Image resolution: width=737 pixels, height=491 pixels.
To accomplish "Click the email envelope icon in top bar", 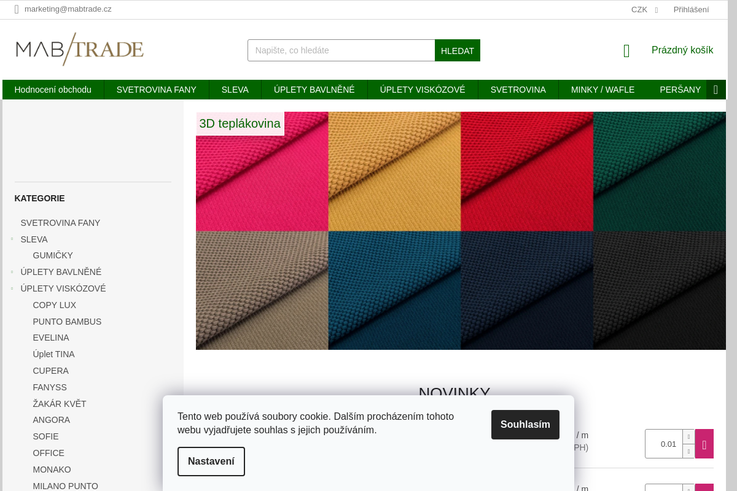I will click(x=17, y=9).
